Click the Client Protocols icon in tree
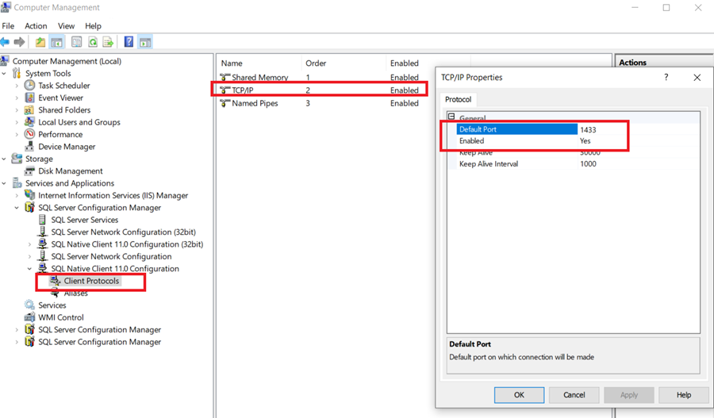 point(55,281)
